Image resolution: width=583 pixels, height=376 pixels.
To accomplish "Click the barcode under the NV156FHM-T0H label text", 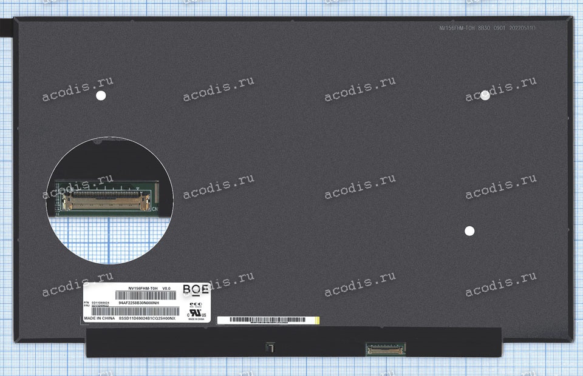I will [x=146, y=295].
